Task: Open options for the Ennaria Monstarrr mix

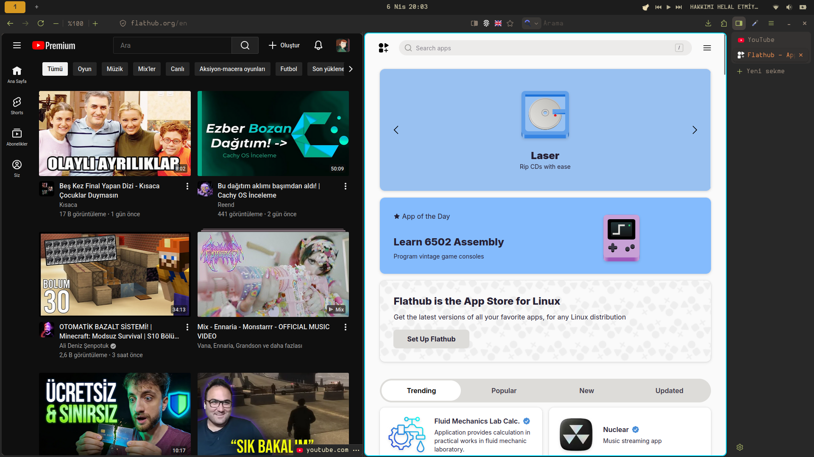Action: click(x=346, y=327)
